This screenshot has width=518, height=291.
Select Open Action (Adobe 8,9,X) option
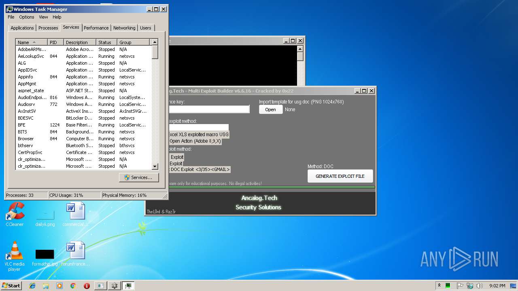(x=195, y=141)
